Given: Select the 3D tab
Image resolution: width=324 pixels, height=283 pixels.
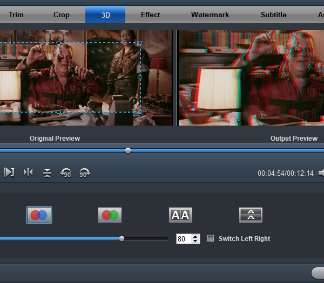Looking at the screenshot, I should (105, 15).
